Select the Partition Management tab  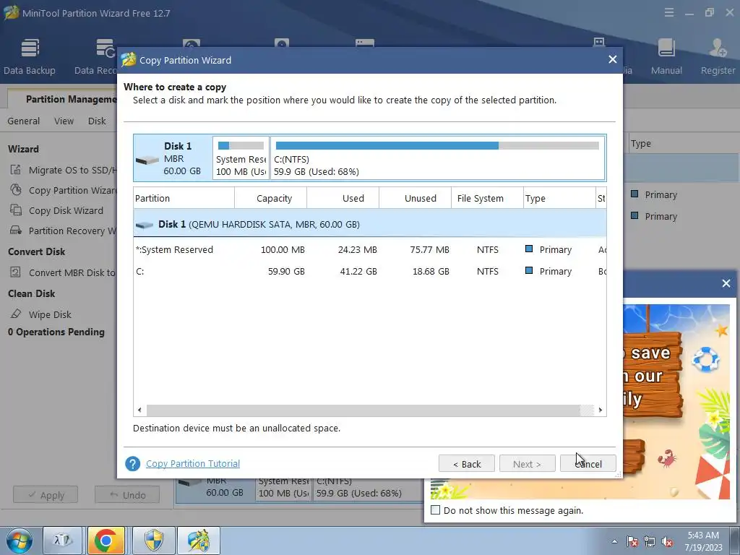pyautogui.click(x=62, y=99)
